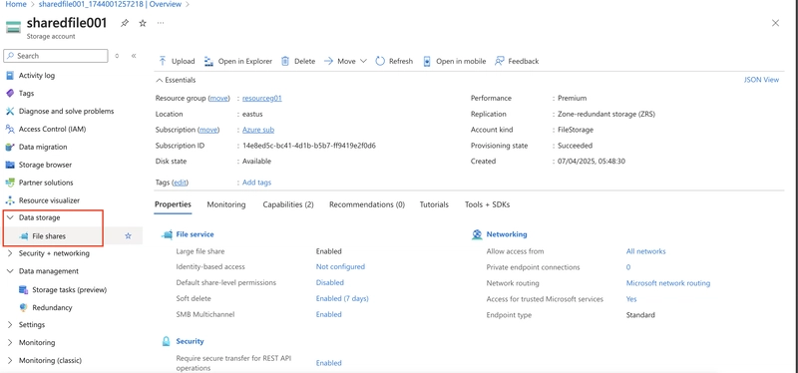Open the Feedback option
798x373 pixels.
point(517,61)
